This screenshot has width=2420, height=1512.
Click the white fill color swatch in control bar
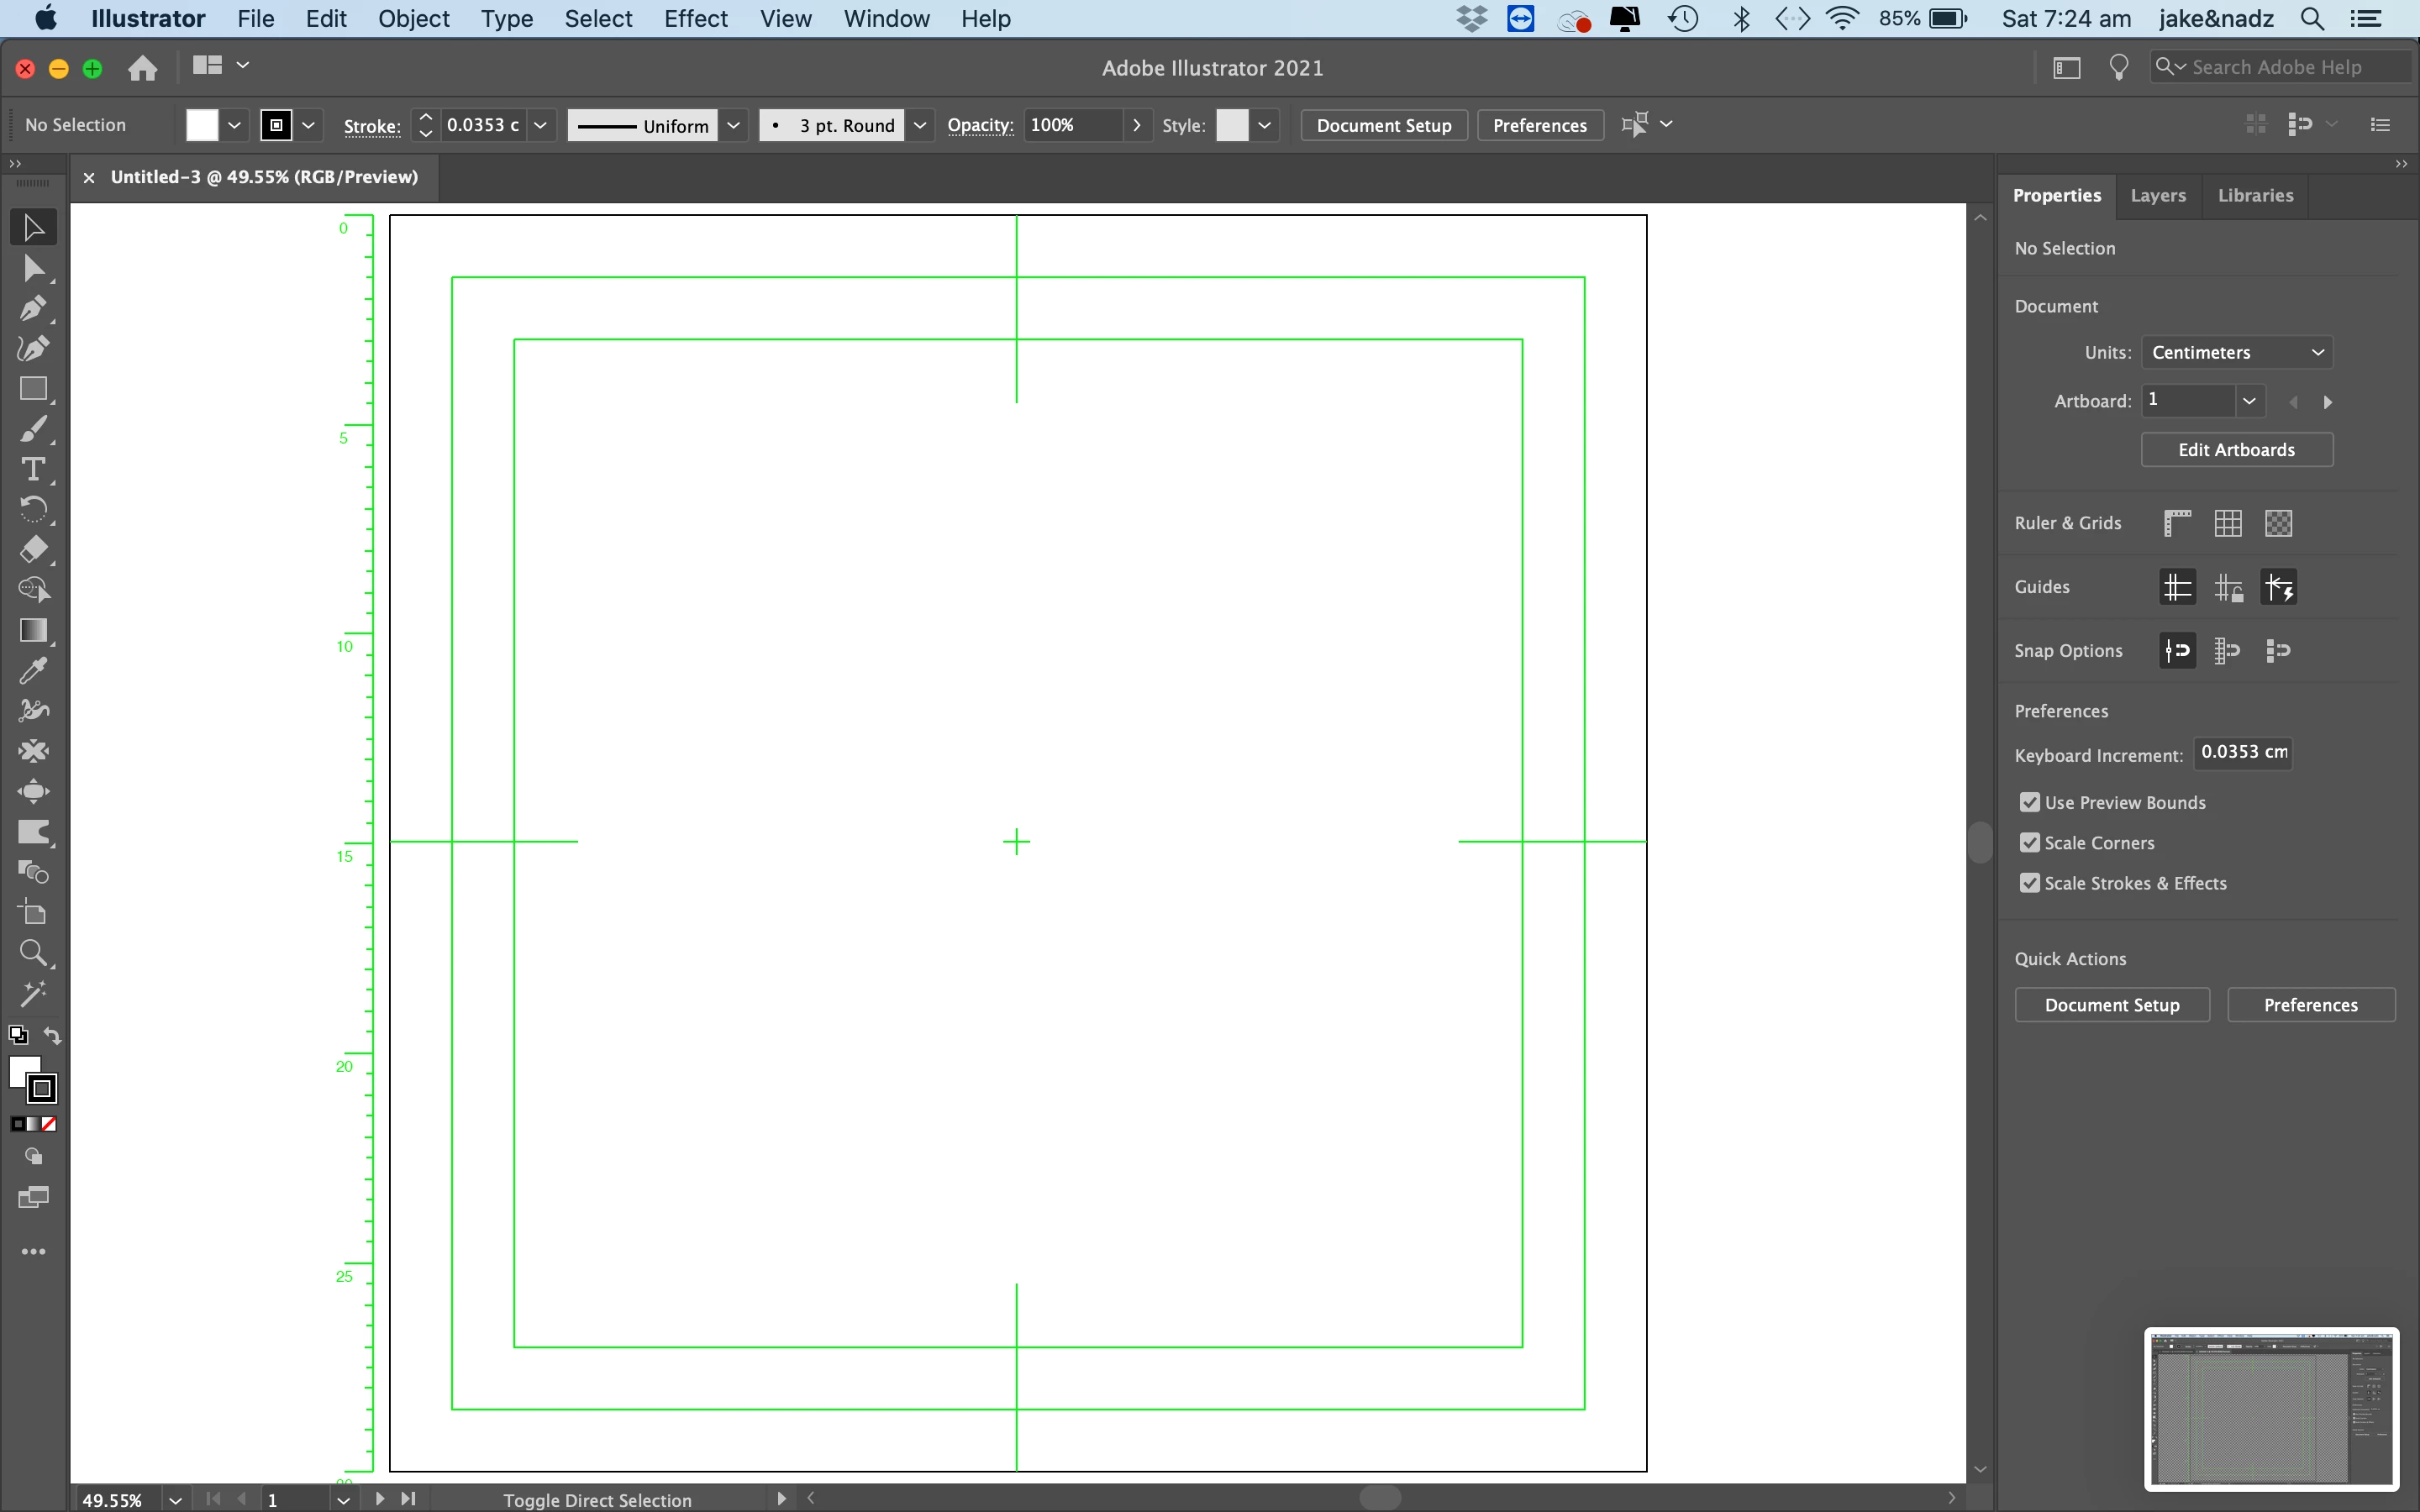coord(202,125)
